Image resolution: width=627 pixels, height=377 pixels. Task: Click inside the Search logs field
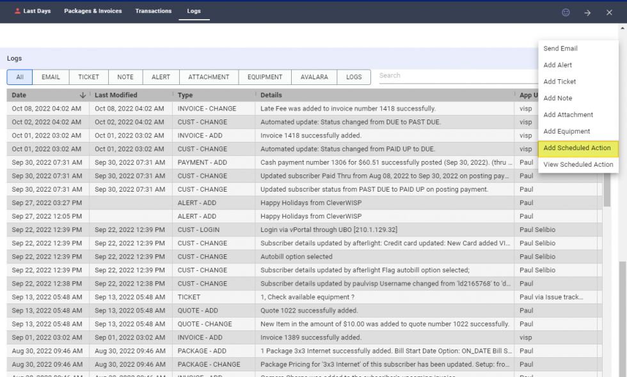click(x=448, y=76)
